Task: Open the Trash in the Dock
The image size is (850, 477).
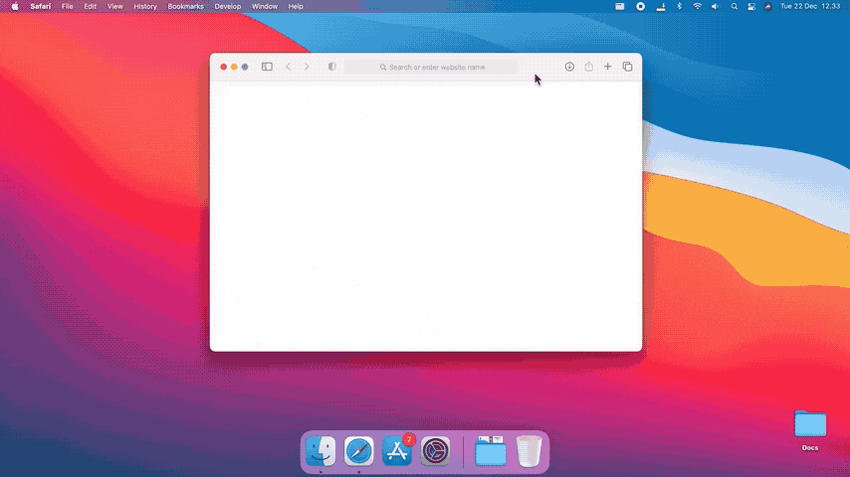Action: (529, 451)
